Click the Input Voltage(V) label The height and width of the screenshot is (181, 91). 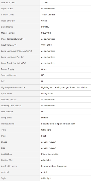point(9,45)
